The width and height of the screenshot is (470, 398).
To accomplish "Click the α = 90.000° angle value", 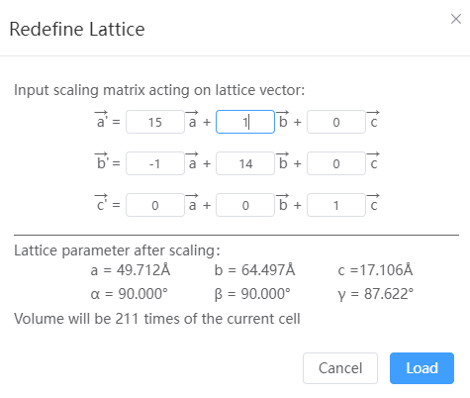I will tap(130, 294).
